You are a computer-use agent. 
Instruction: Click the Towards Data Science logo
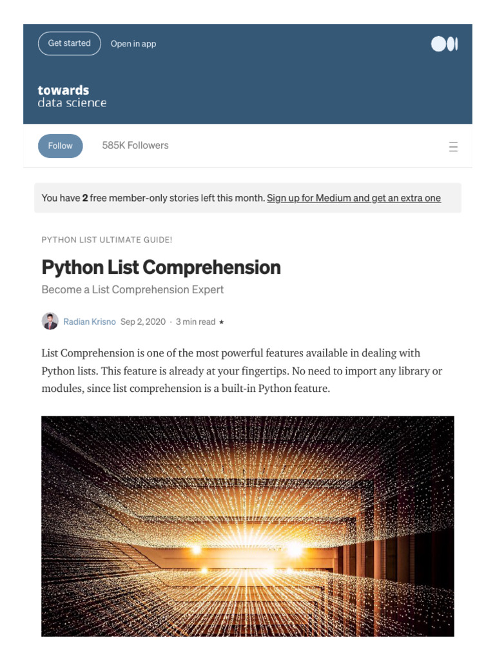[72, 97]
